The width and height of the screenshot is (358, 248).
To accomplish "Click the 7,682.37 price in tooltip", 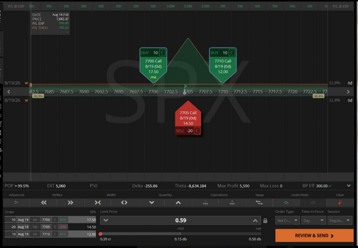I will pyautogui.click(x=62, y=19).
